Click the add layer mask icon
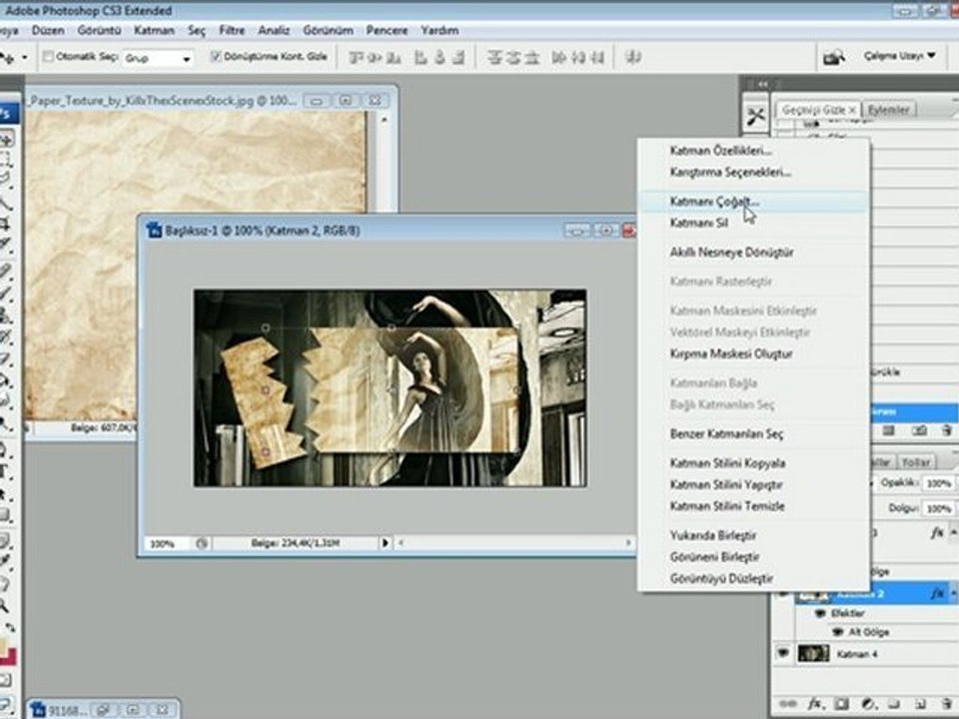This screenshot has height=719, width=959. click(841, 704)
